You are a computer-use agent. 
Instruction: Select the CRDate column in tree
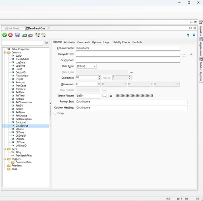click(x=20, y=129)
